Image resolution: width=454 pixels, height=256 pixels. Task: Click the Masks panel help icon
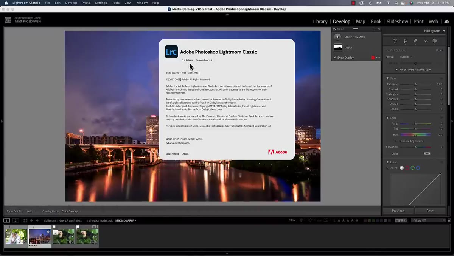point(375,29)
